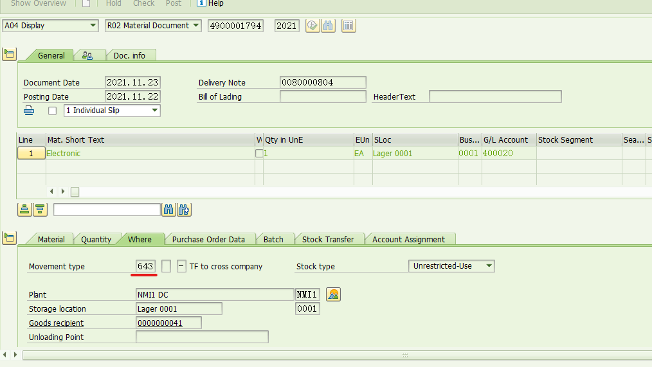Image resolution: width=652 pixels, height=367 pixels.
Task: Open the calculator/detail icon in top toolbar
Action: (349, 26)
